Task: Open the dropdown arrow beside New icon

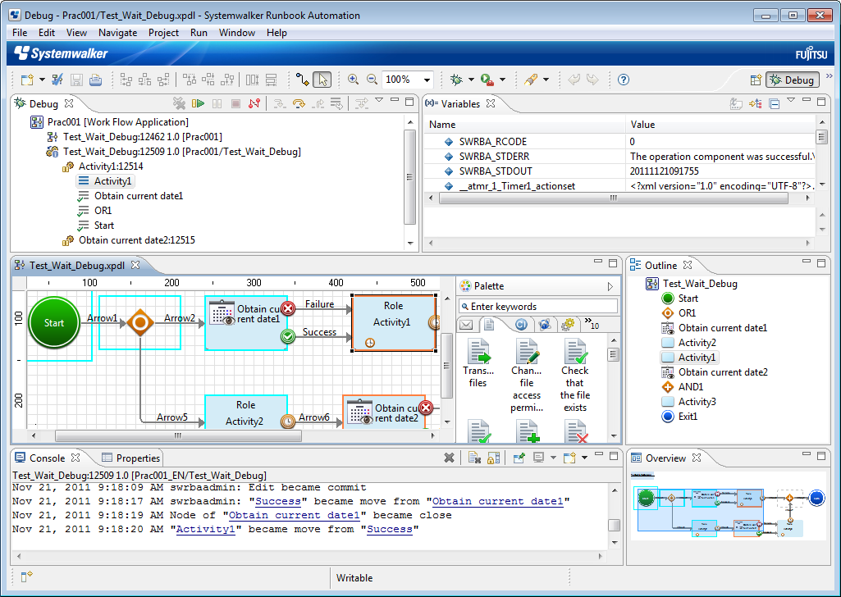Action: [43, 80]
